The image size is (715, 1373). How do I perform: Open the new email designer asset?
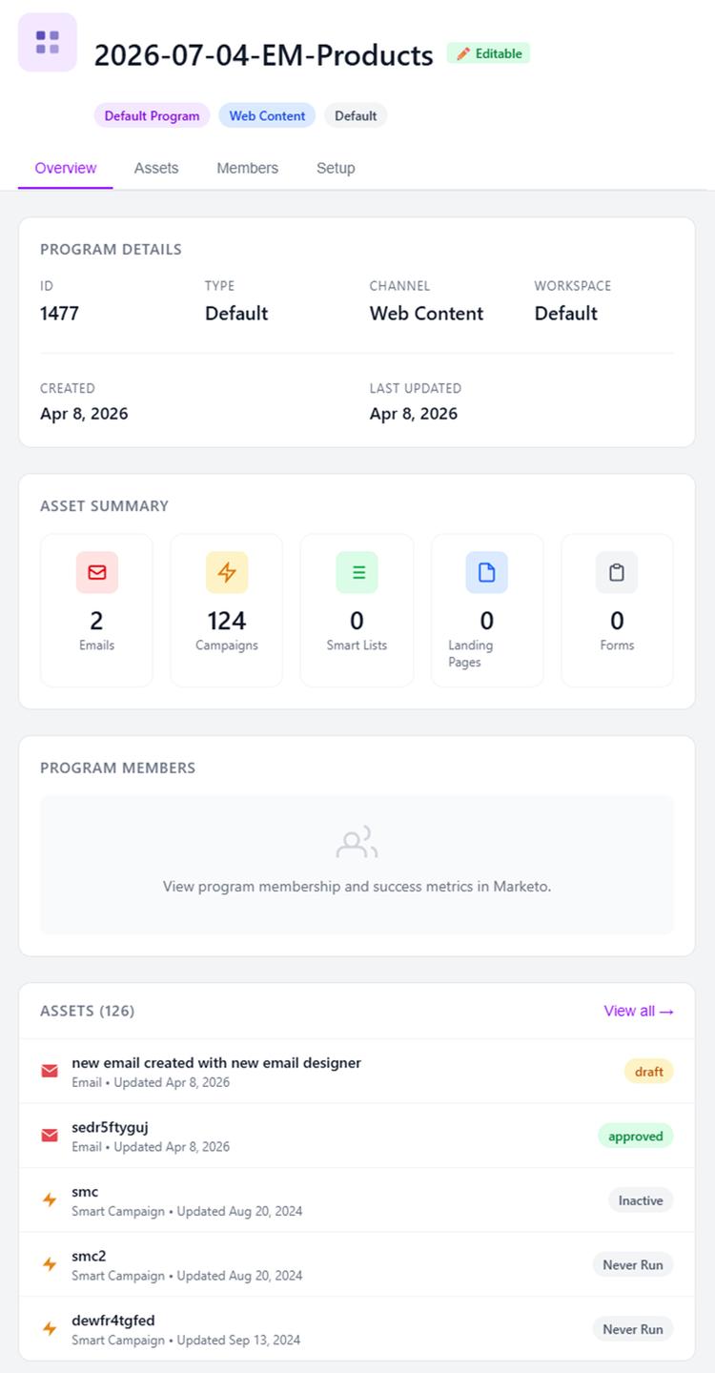[216, 1062]
